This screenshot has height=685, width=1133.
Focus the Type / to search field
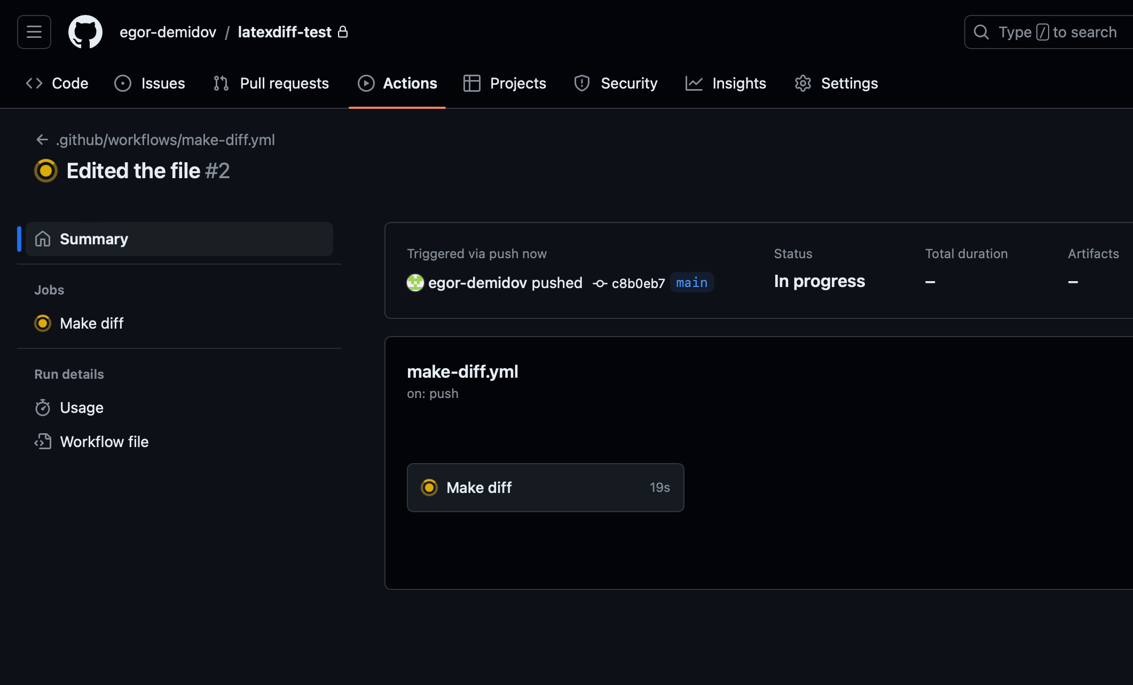click(x=1057, y=32)
